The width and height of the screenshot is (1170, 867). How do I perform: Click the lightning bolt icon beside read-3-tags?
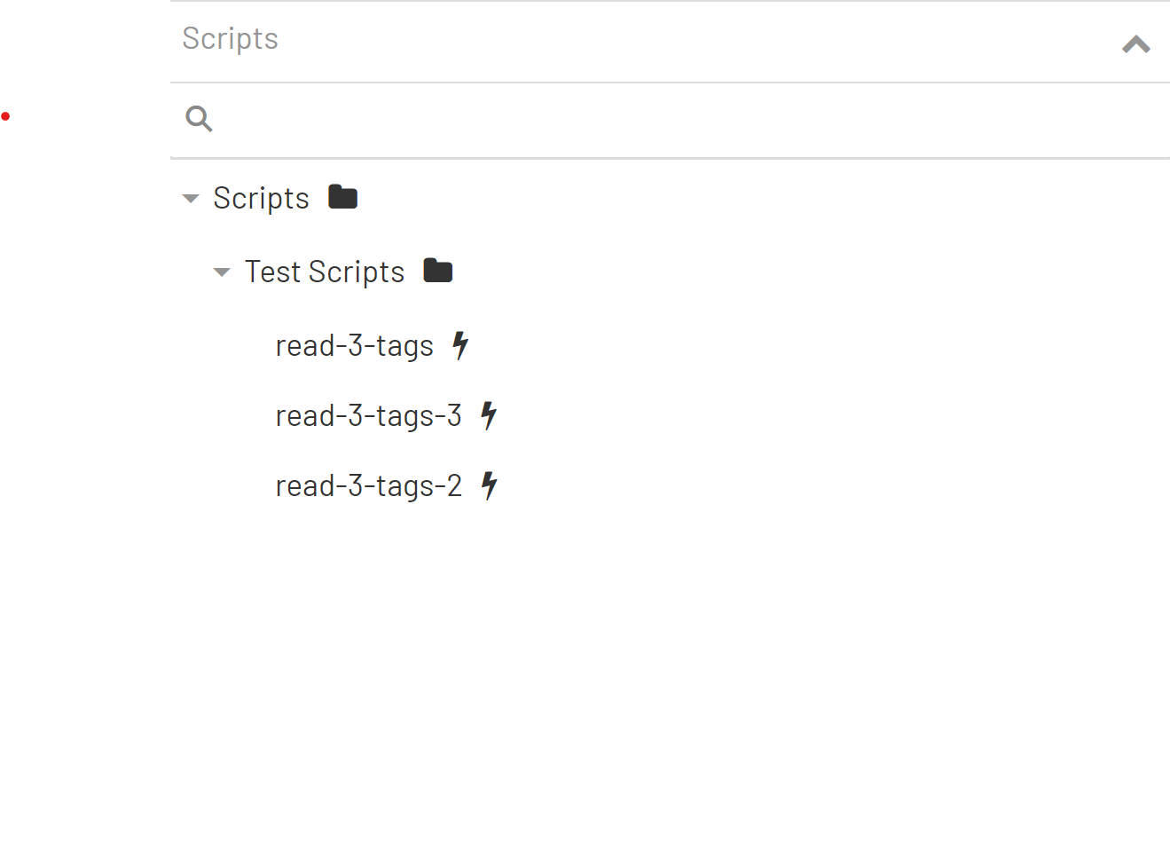click(460, 345)
